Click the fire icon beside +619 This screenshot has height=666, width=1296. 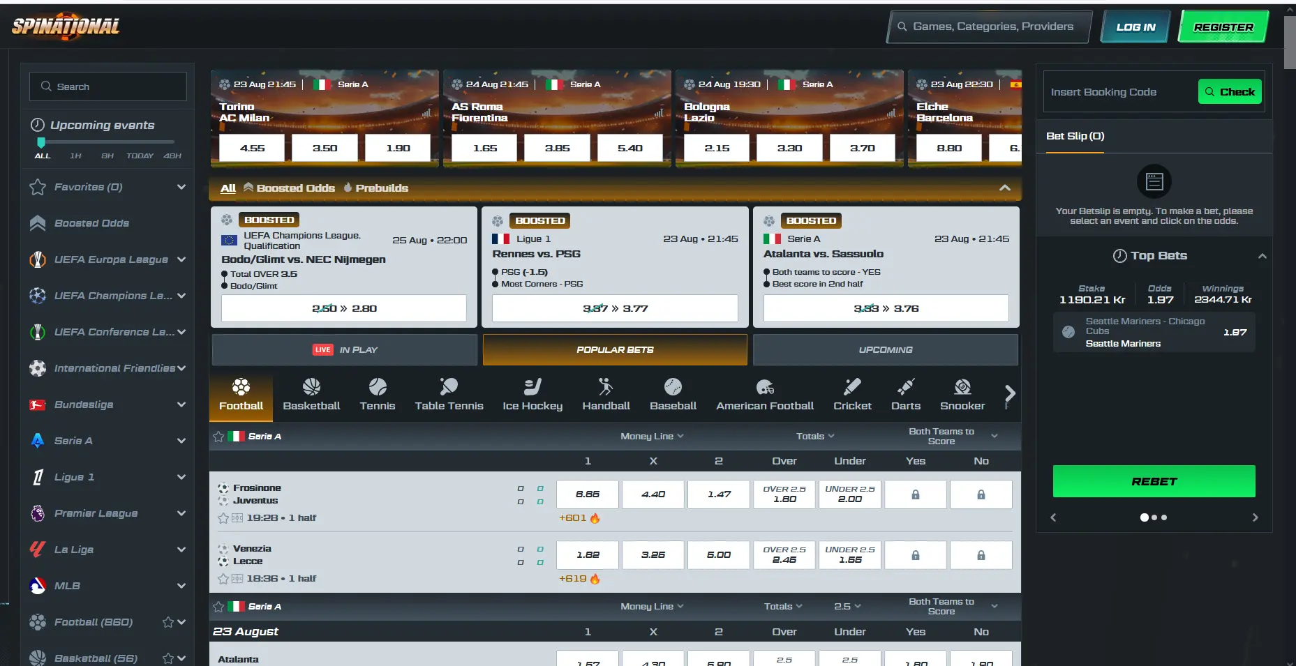[595, 579]
